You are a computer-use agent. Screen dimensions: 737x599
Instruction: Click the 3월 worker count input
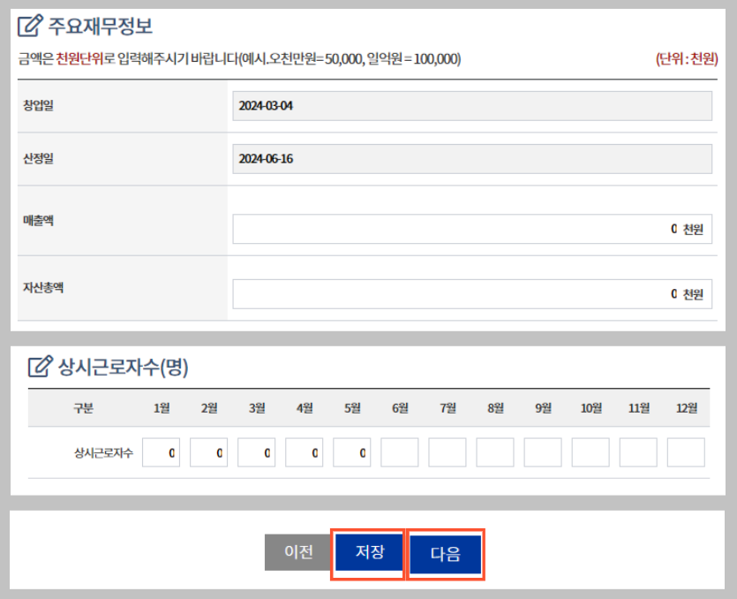256,452
